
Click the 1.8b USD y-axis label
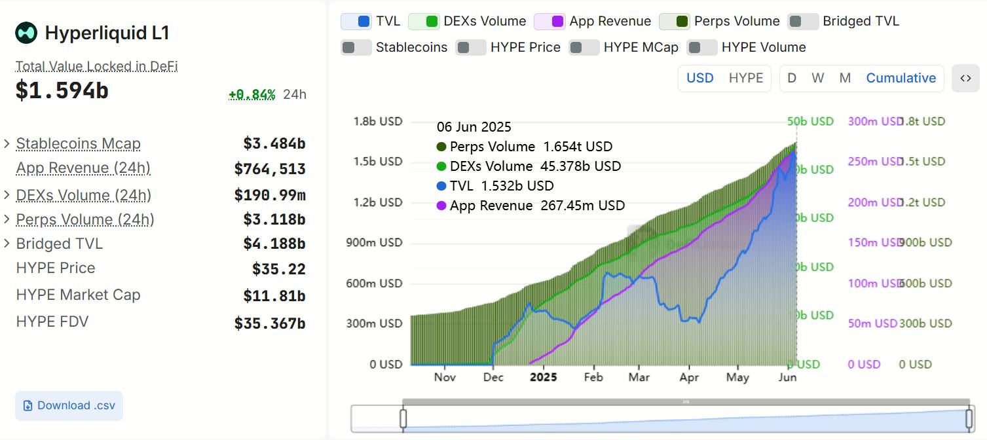[x=378, y=122]
